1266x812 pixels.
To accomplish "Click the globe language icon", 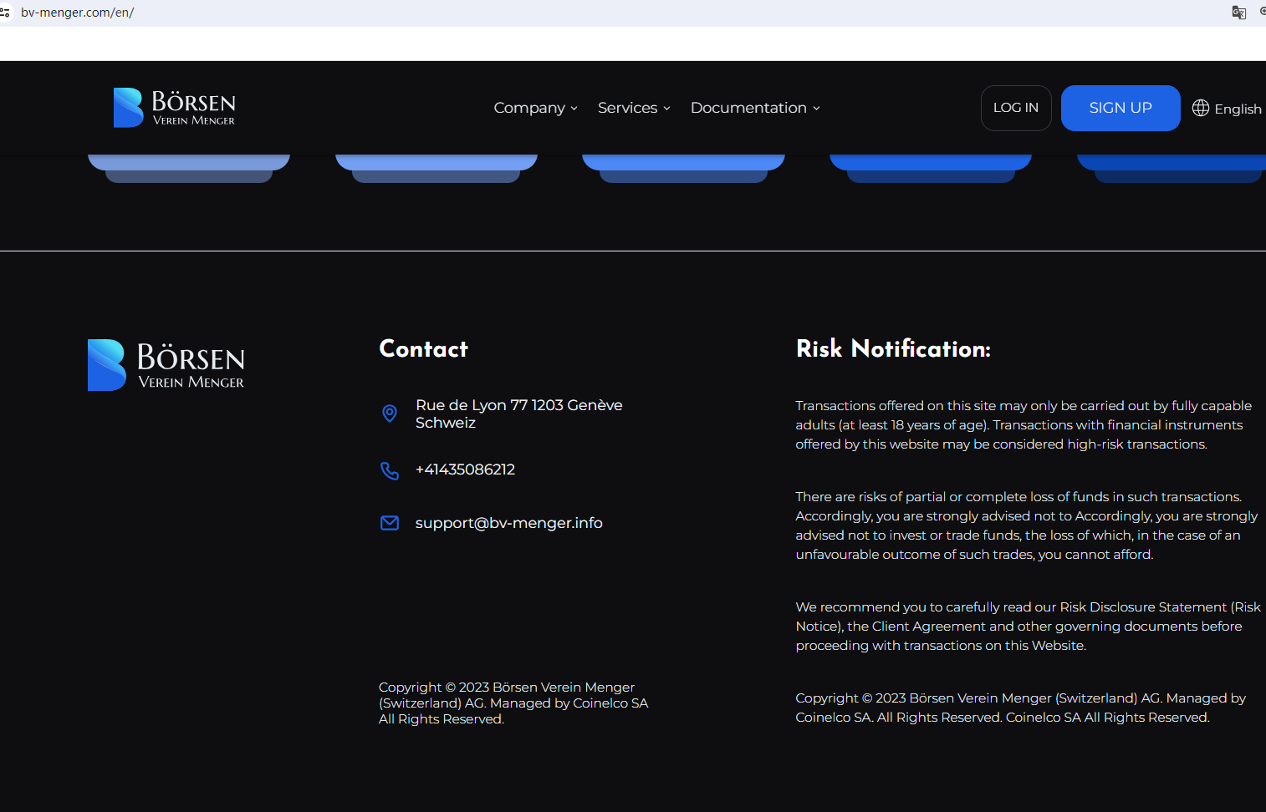I will click(1201, 108).
